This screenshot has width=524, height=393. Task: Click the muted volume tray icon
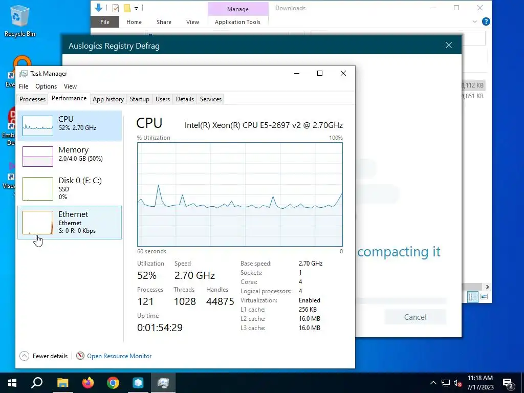pyautogui.click(x=458, y=383)
